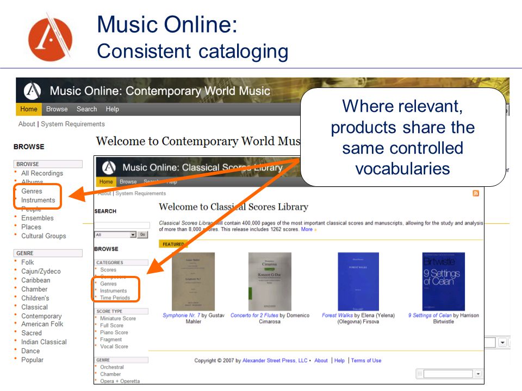The image size is (522, 391).
Task: Click the More link after the description
Action: point(307,229)
